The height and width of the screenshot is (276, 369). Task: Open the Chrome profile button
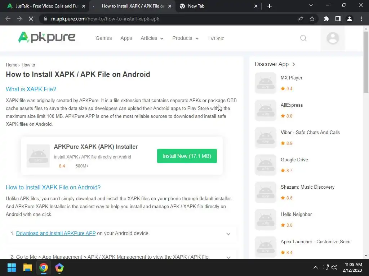[350, 19]
